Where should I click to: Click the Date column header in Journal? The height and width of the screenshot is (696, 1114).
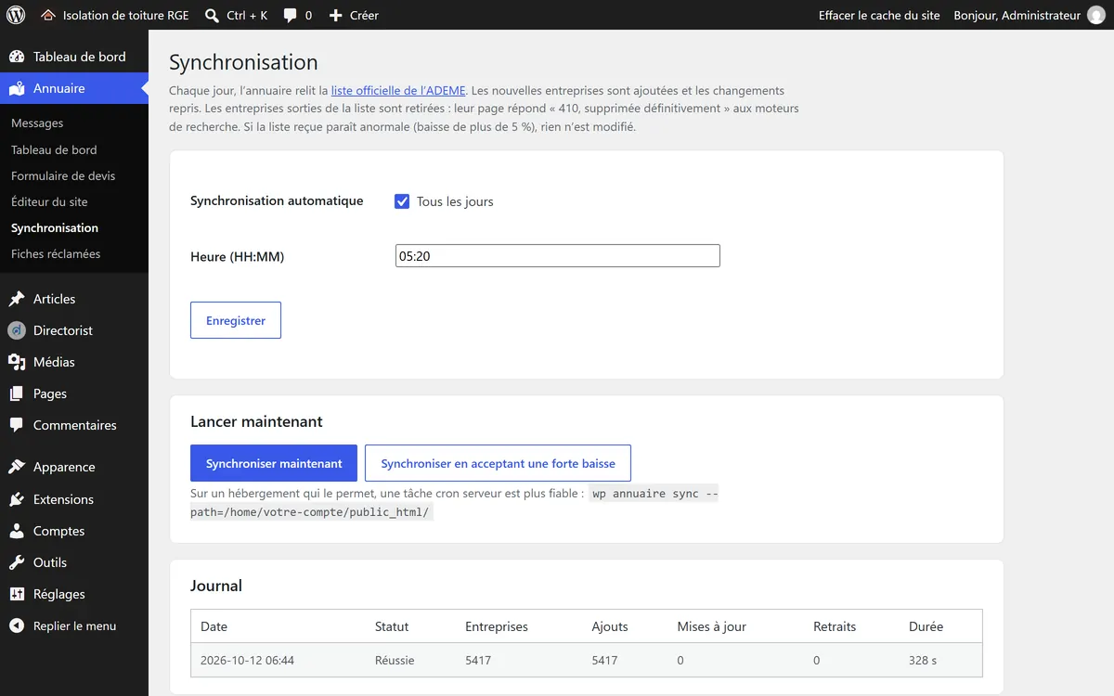tap(214, 626)
